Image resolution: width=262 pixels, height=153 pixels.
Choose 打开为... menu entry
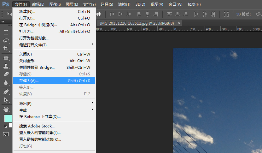(x=54, y=32)
